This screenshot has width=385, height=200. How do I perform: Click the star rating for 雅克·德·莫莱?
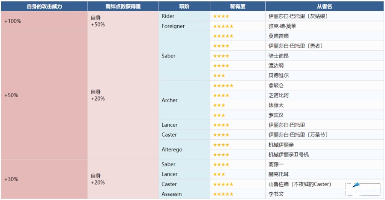point(223,26)
